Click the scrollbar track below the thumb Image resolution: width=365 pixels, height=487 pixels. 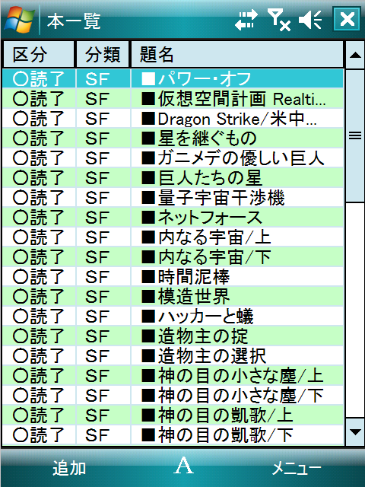pyautogui.click(x=355, y=310)
